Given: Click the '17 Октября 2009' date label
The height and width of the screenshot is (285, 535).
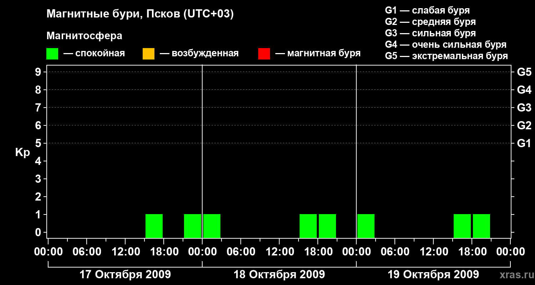Looking at the screenshot, I should click(125, 275).
